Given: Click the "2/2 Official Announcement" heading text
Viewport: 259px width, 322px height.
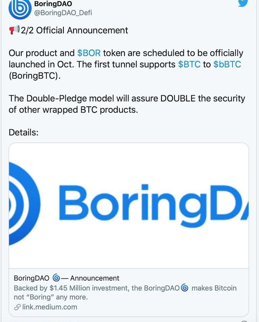Looking at the screenshot, I should point(75,30).
